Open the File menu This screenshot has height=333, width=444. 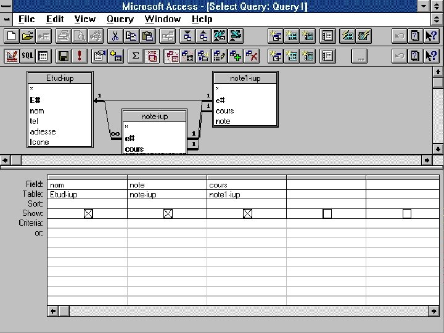pos(27,19)
